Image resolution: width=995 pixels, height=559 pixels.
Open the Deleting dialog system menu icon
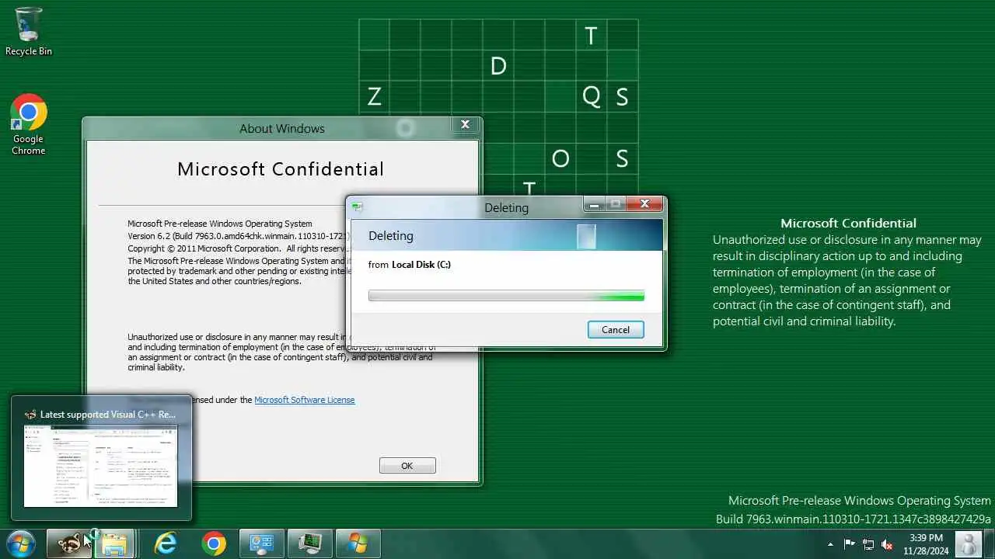(357, 207)
